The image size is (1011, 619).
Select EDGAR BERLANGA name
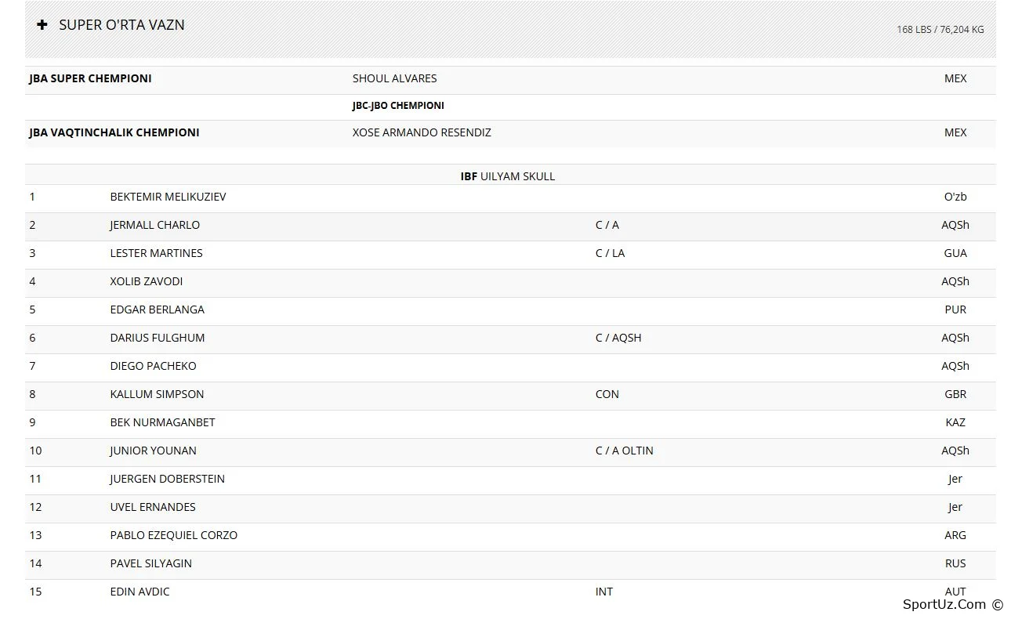pos(158,309)
